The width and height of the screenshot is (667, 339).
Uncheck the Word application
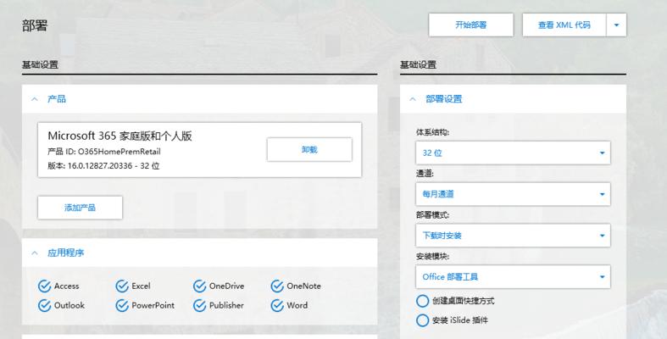click(277, 305)
